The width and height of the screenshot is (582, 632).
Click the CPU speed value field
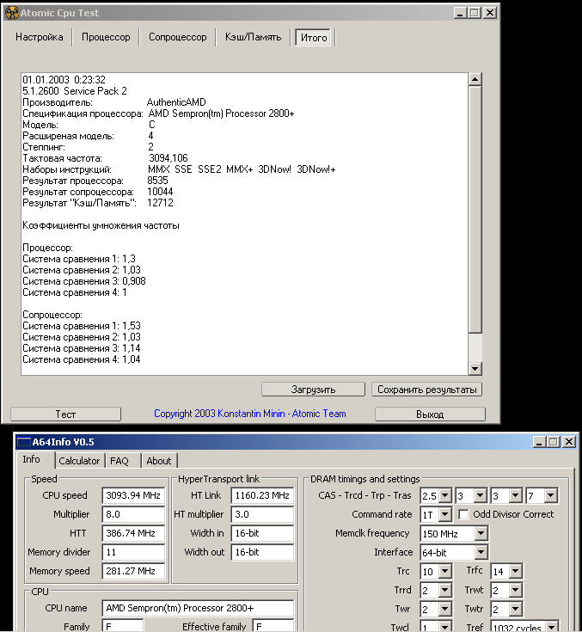(x=133, y=495)
